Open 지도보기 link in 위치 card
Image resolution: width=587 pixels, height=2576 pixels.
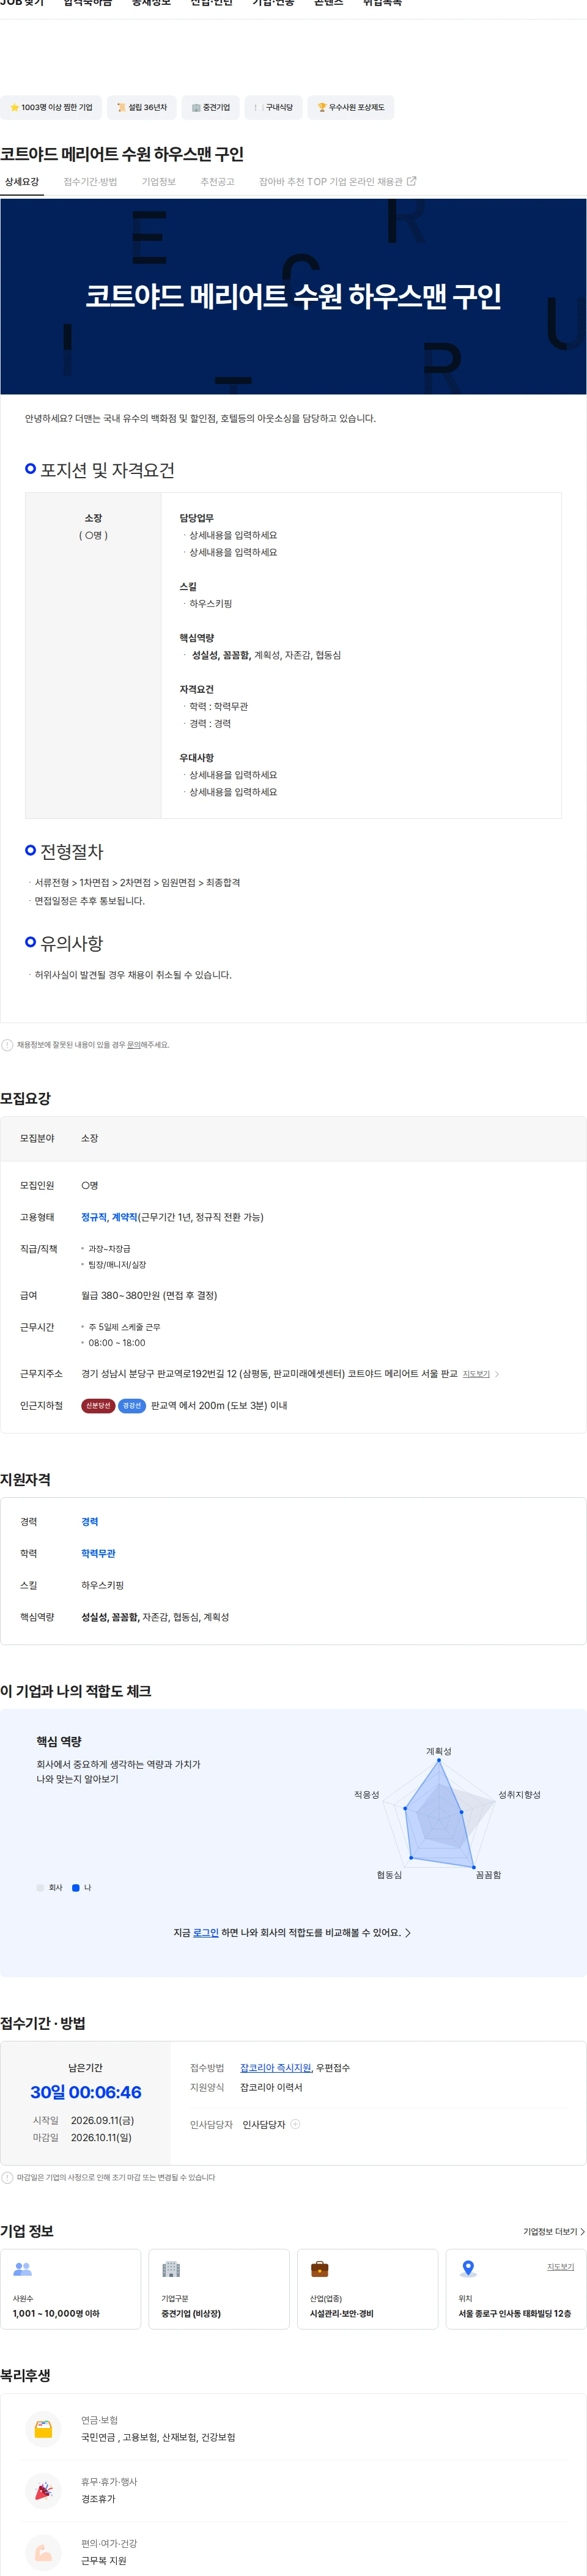[560, 2266]
